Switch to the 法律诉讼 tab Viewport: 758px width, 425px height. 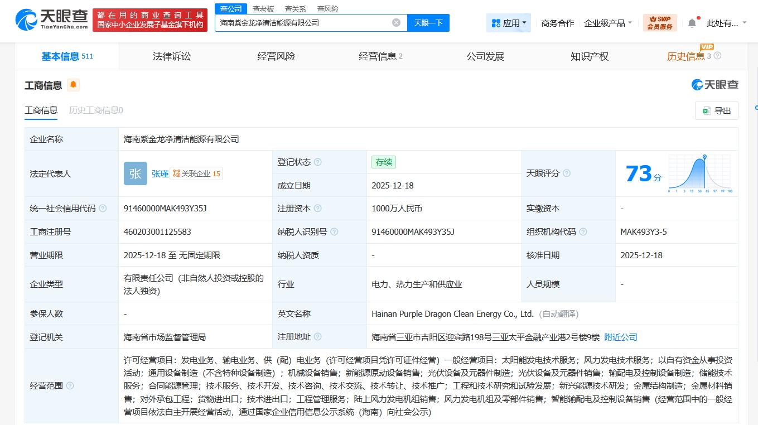tap(172, 56)
